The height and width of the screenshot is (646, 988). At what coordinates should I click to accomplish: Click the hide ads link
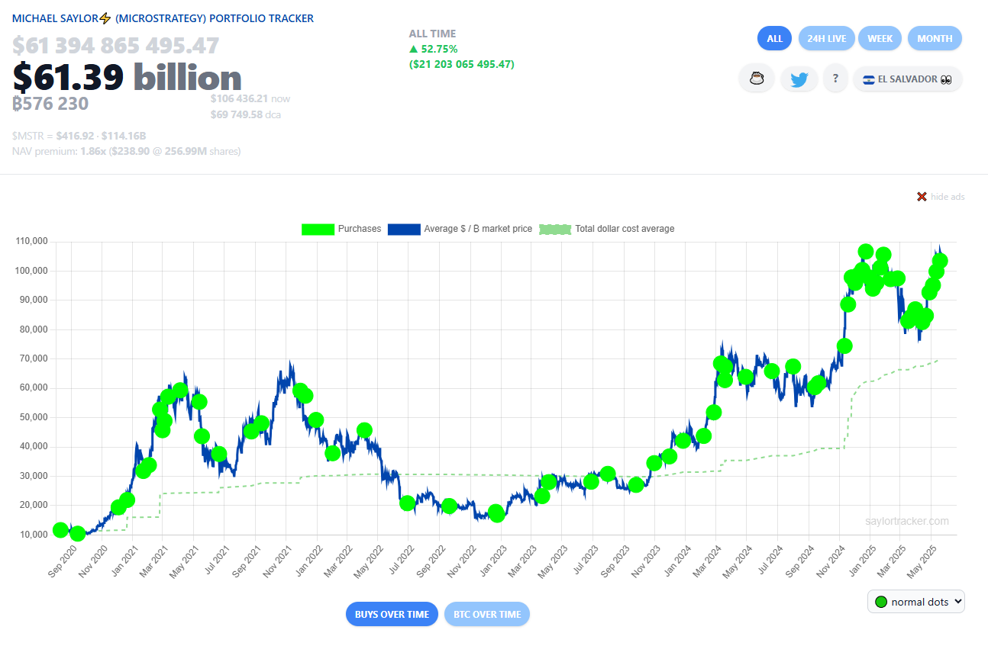[948, 197]
